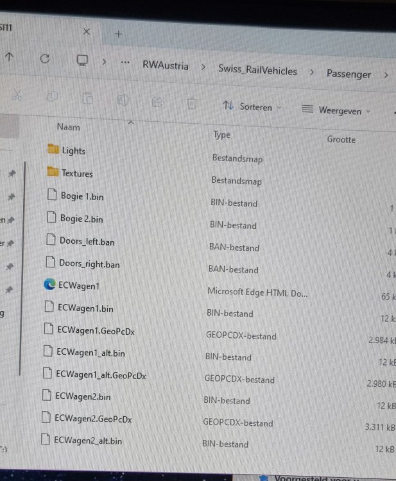
Task: Select the Textures folder
Action: click(76, 173)
